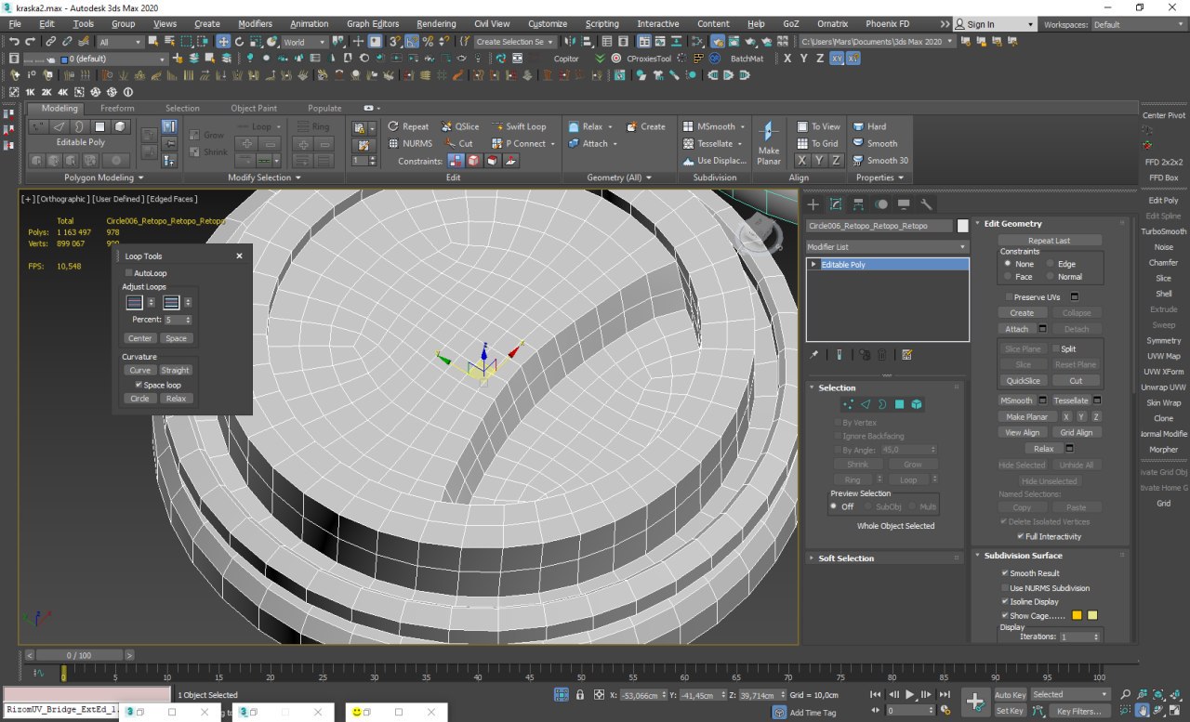
Task: Select the Move transform tool
Action: (x=223, y=42)
